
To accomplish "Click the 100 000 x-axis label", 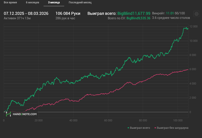I will pos(178,120).
